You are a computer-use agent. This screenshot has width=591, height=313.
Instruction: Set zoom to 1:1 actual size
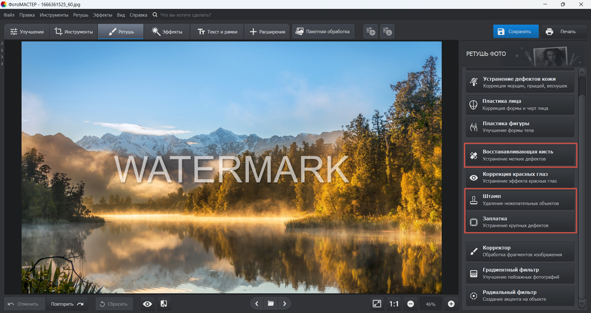(x=394, y=304)
